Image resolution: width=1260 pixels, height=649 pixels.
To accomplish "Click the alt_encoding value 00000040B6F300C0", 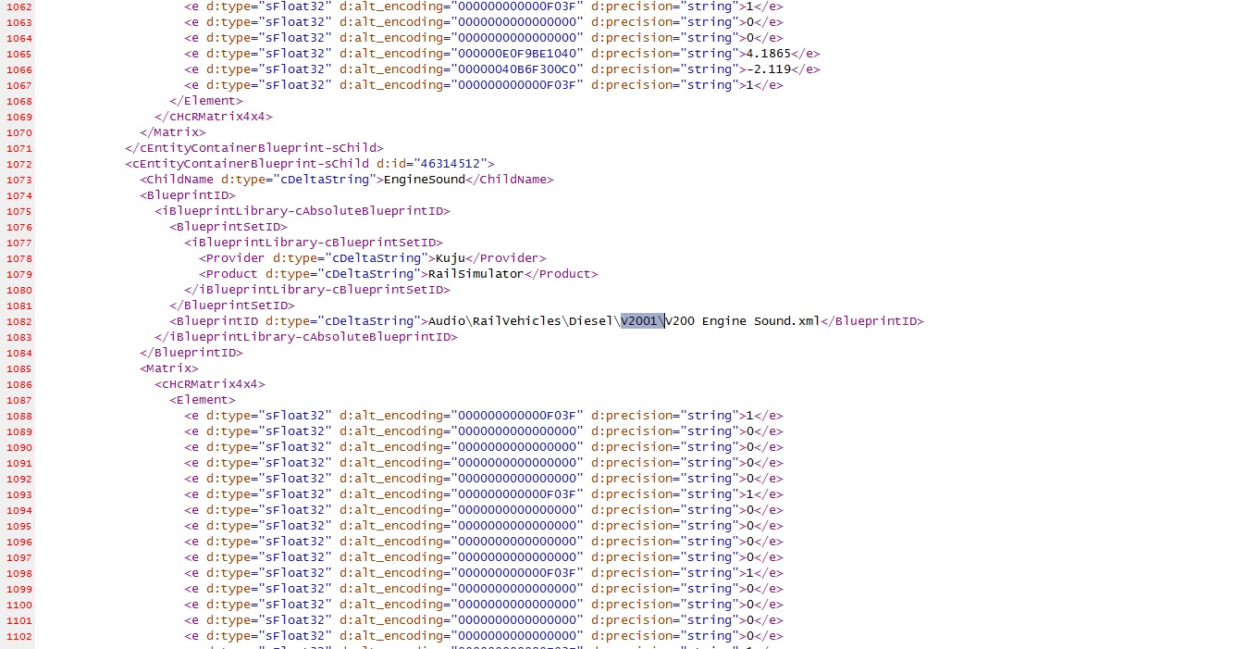I will pos(517,69).
